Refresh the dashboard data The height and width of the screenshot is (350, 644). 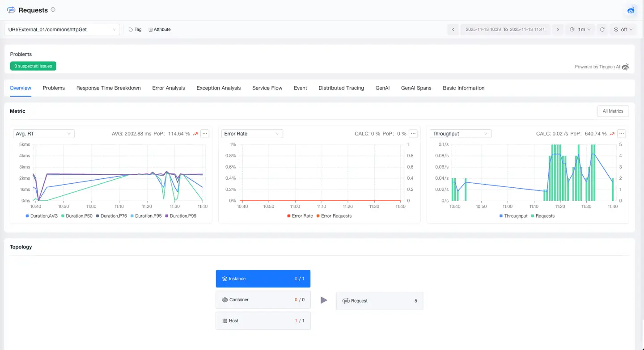click(x=602, y=30)
